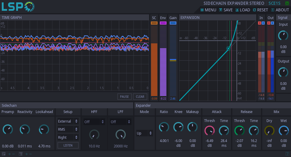
Task: Open the Right channel selection dropdown
Action: pyautogui.click(x=68, y=137)
